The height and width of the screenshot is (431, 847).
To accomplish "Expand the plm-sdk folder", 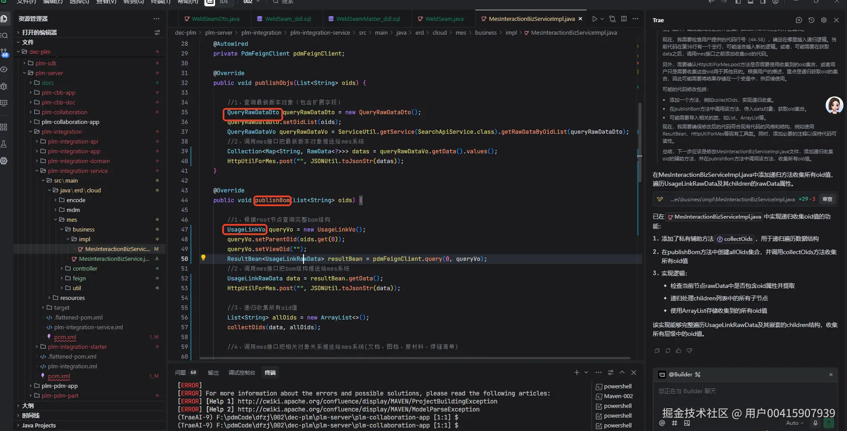I will click(x=25, y=63).
